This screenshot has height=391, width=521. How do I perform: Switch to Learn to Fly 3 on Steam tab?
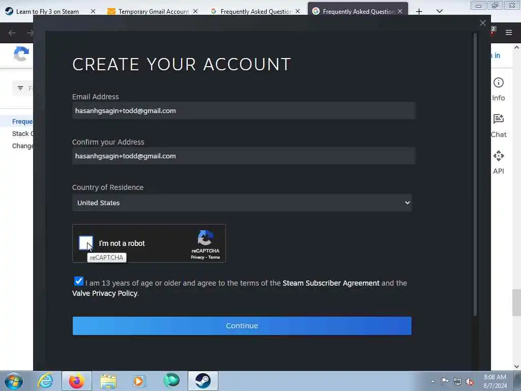click(47, 12)
